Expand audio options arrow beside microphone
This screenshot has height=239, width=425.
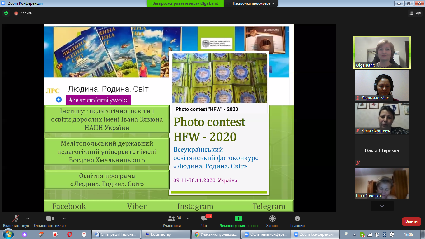click(28, 218)
